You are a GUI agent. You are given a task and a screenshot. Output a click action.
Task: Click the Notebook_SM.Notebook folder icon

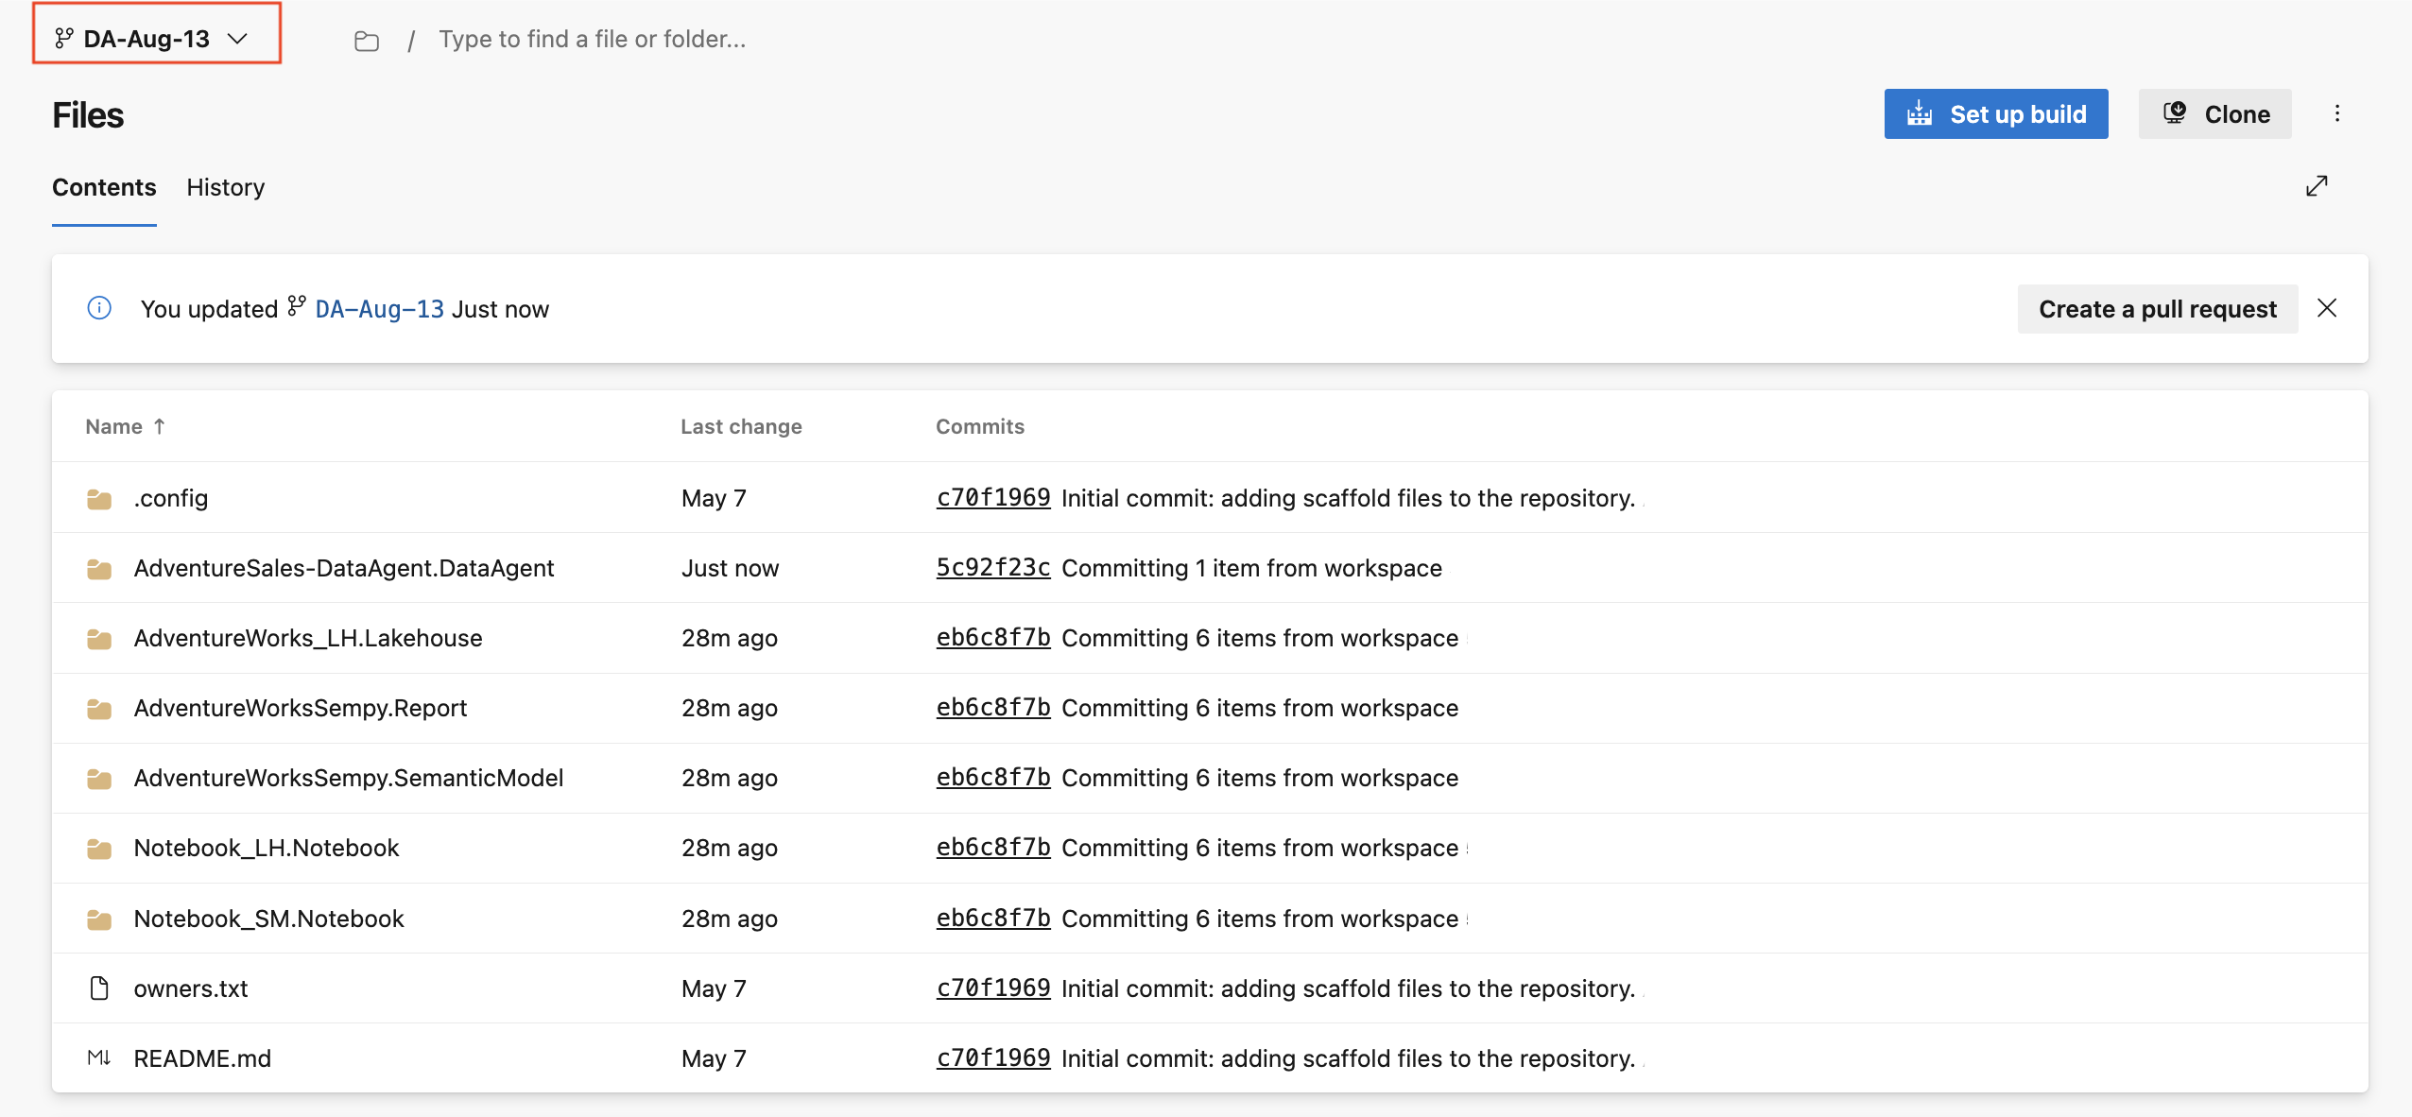99,919
